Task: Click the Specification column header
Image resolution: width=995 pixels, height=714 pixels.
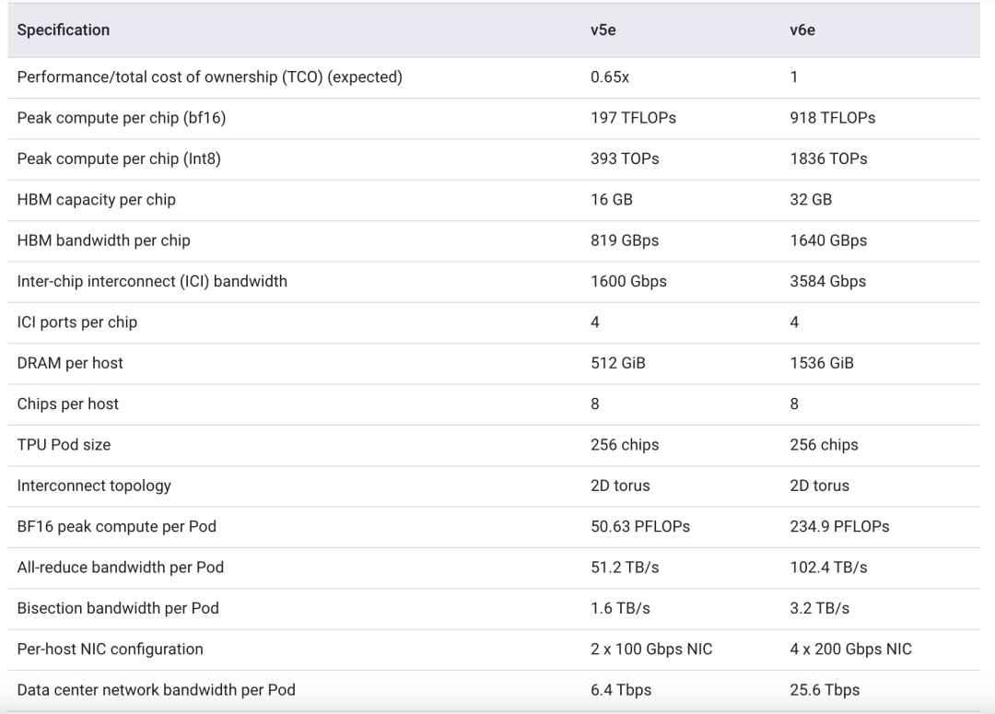Action: (63, 29)
